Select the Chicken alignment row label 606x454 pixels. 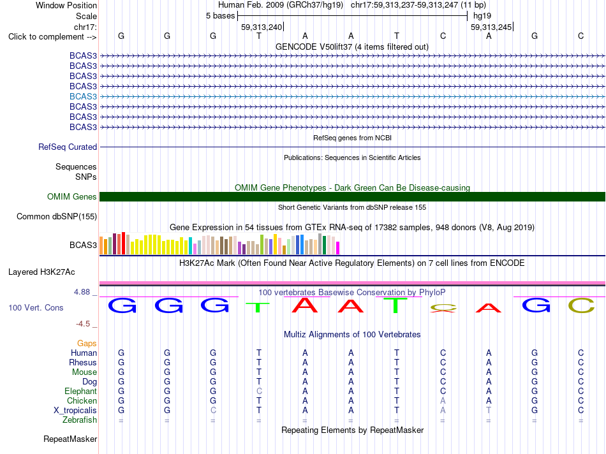tap(82, 400)
